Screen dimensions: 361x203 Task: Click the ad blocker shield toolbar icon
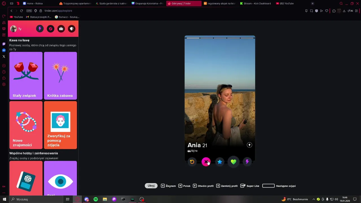pos(316,11)
